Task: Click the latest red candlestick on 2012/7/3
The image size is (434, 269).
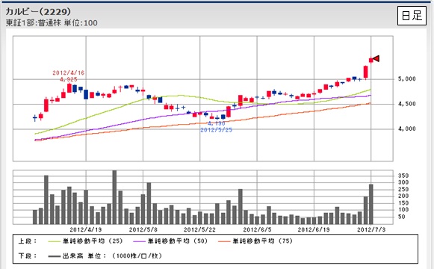Action: tap(371, 60)
